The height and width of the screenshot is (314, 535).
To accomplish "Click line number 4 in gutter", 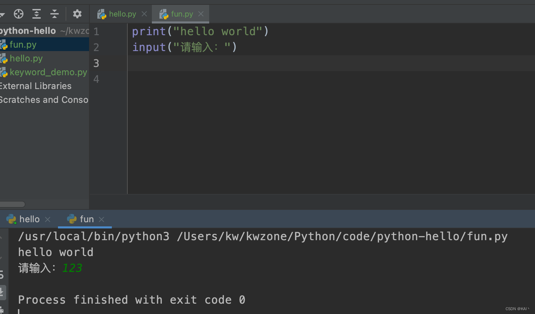I will pyautogui.click(x=96, y=79).
